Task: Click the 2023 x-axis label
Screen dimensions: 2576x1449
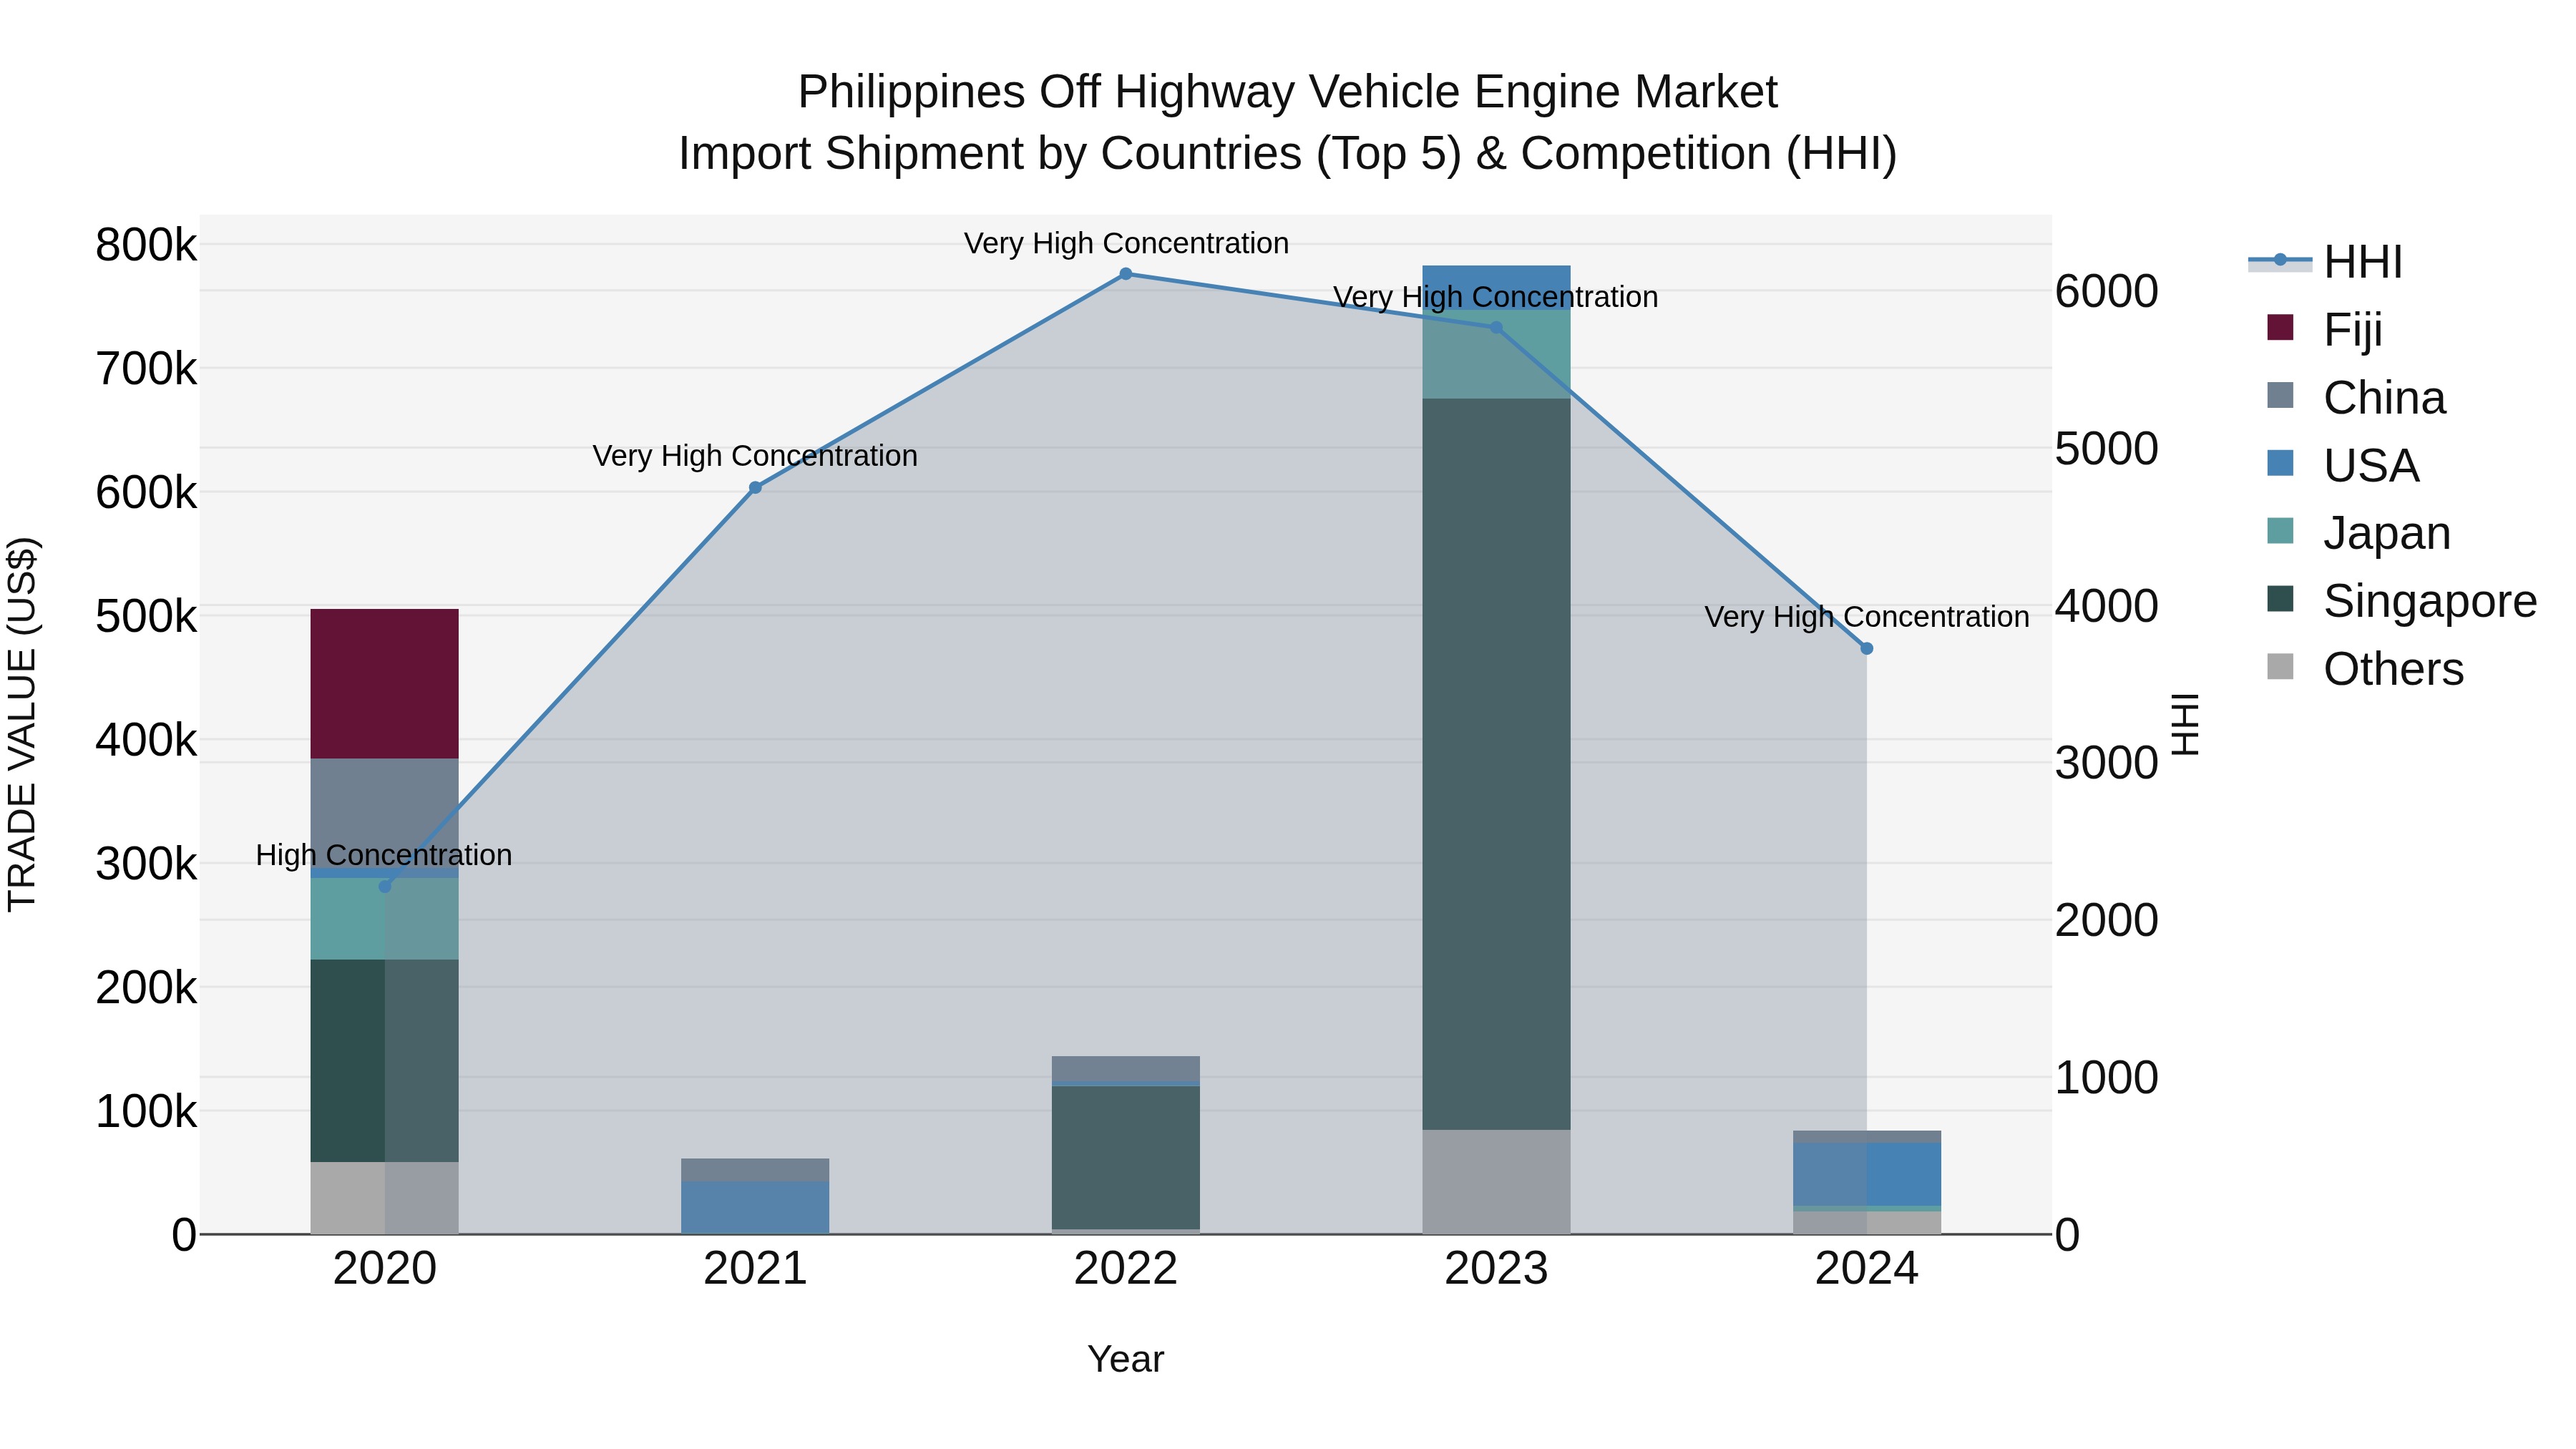Action: point(1496,1269)
